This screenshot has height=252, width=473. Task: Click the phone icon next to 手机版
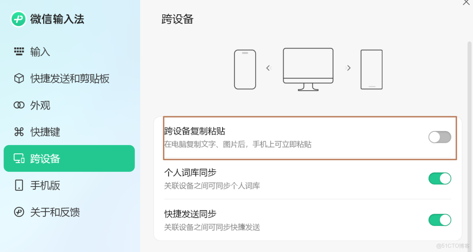tap(19, 185)
